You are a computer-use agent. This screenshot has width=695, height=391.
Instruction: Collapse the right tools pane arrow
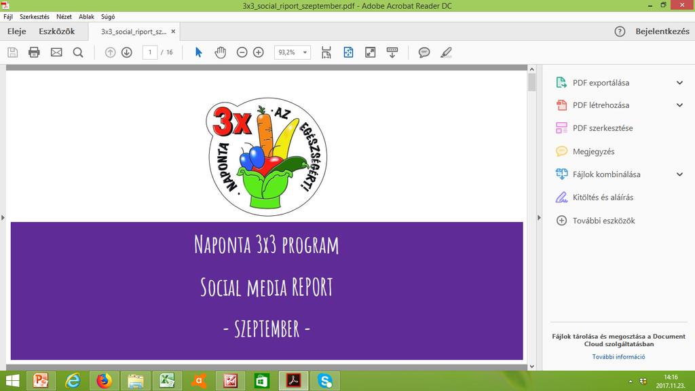click(x=539, y=218)
